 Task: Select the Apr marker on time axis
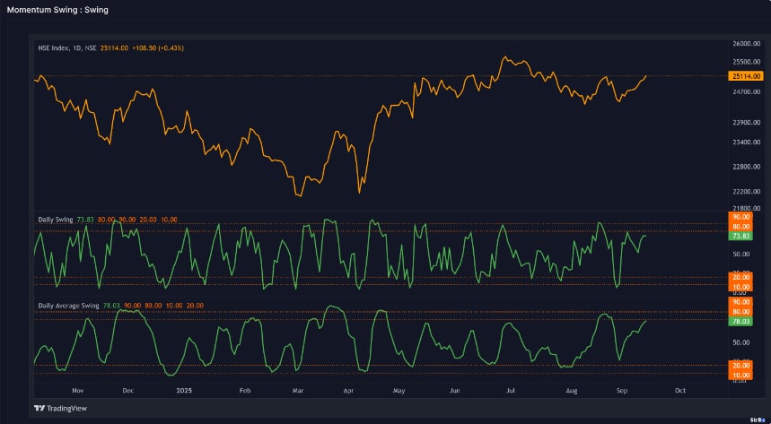point(347,391)
